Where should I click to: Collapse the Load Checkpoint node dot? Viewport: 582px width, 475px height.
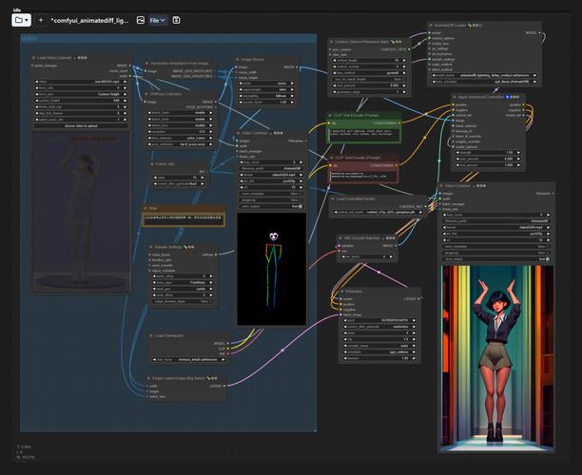click(151, 335)
